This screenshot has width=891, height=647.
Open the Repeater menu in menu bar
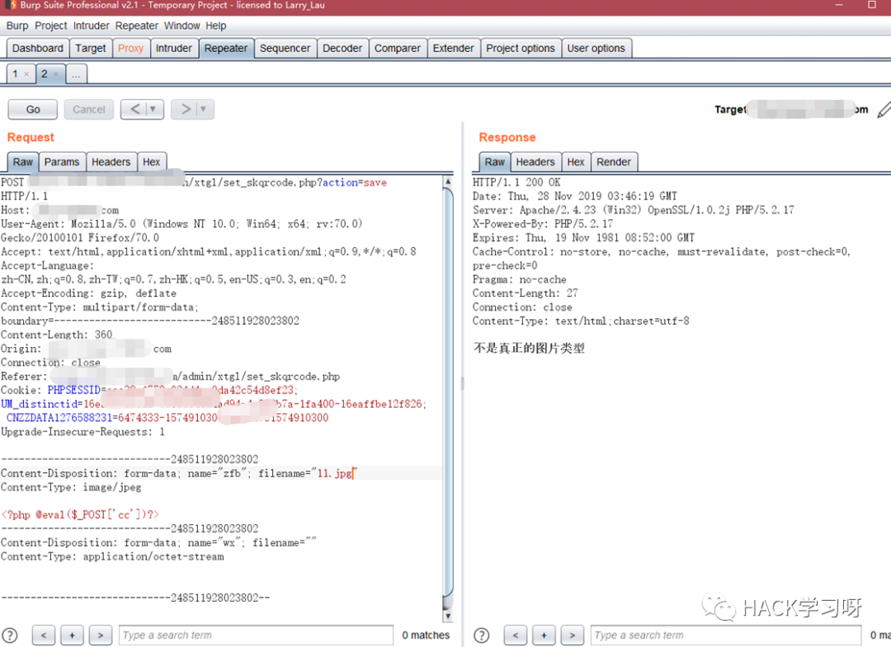coord(136,26)
